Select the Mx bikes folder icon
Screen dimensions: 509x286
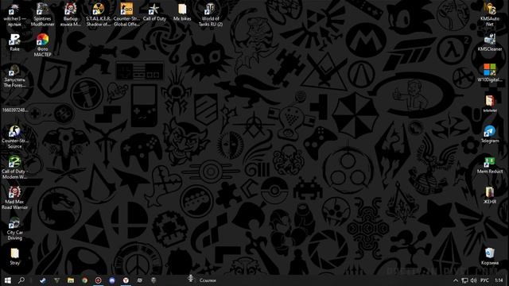pos(182,9)
